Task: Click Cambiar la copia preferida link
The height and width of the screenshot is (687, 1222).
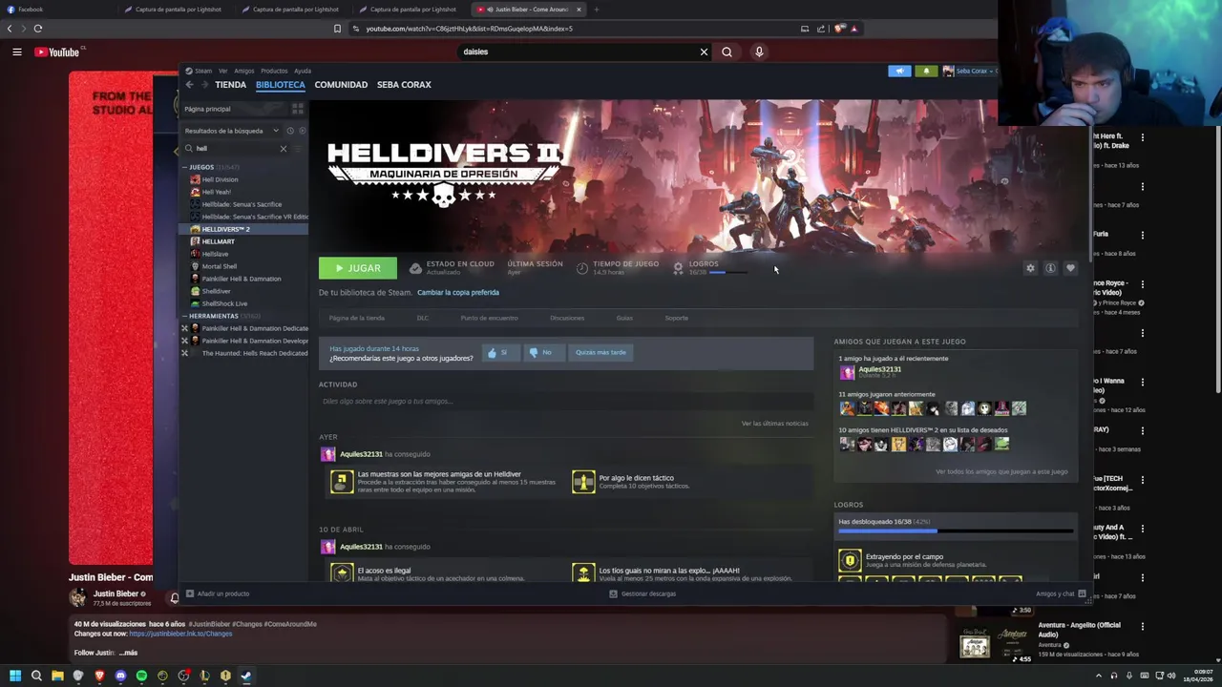Action: tap(458, 293)
